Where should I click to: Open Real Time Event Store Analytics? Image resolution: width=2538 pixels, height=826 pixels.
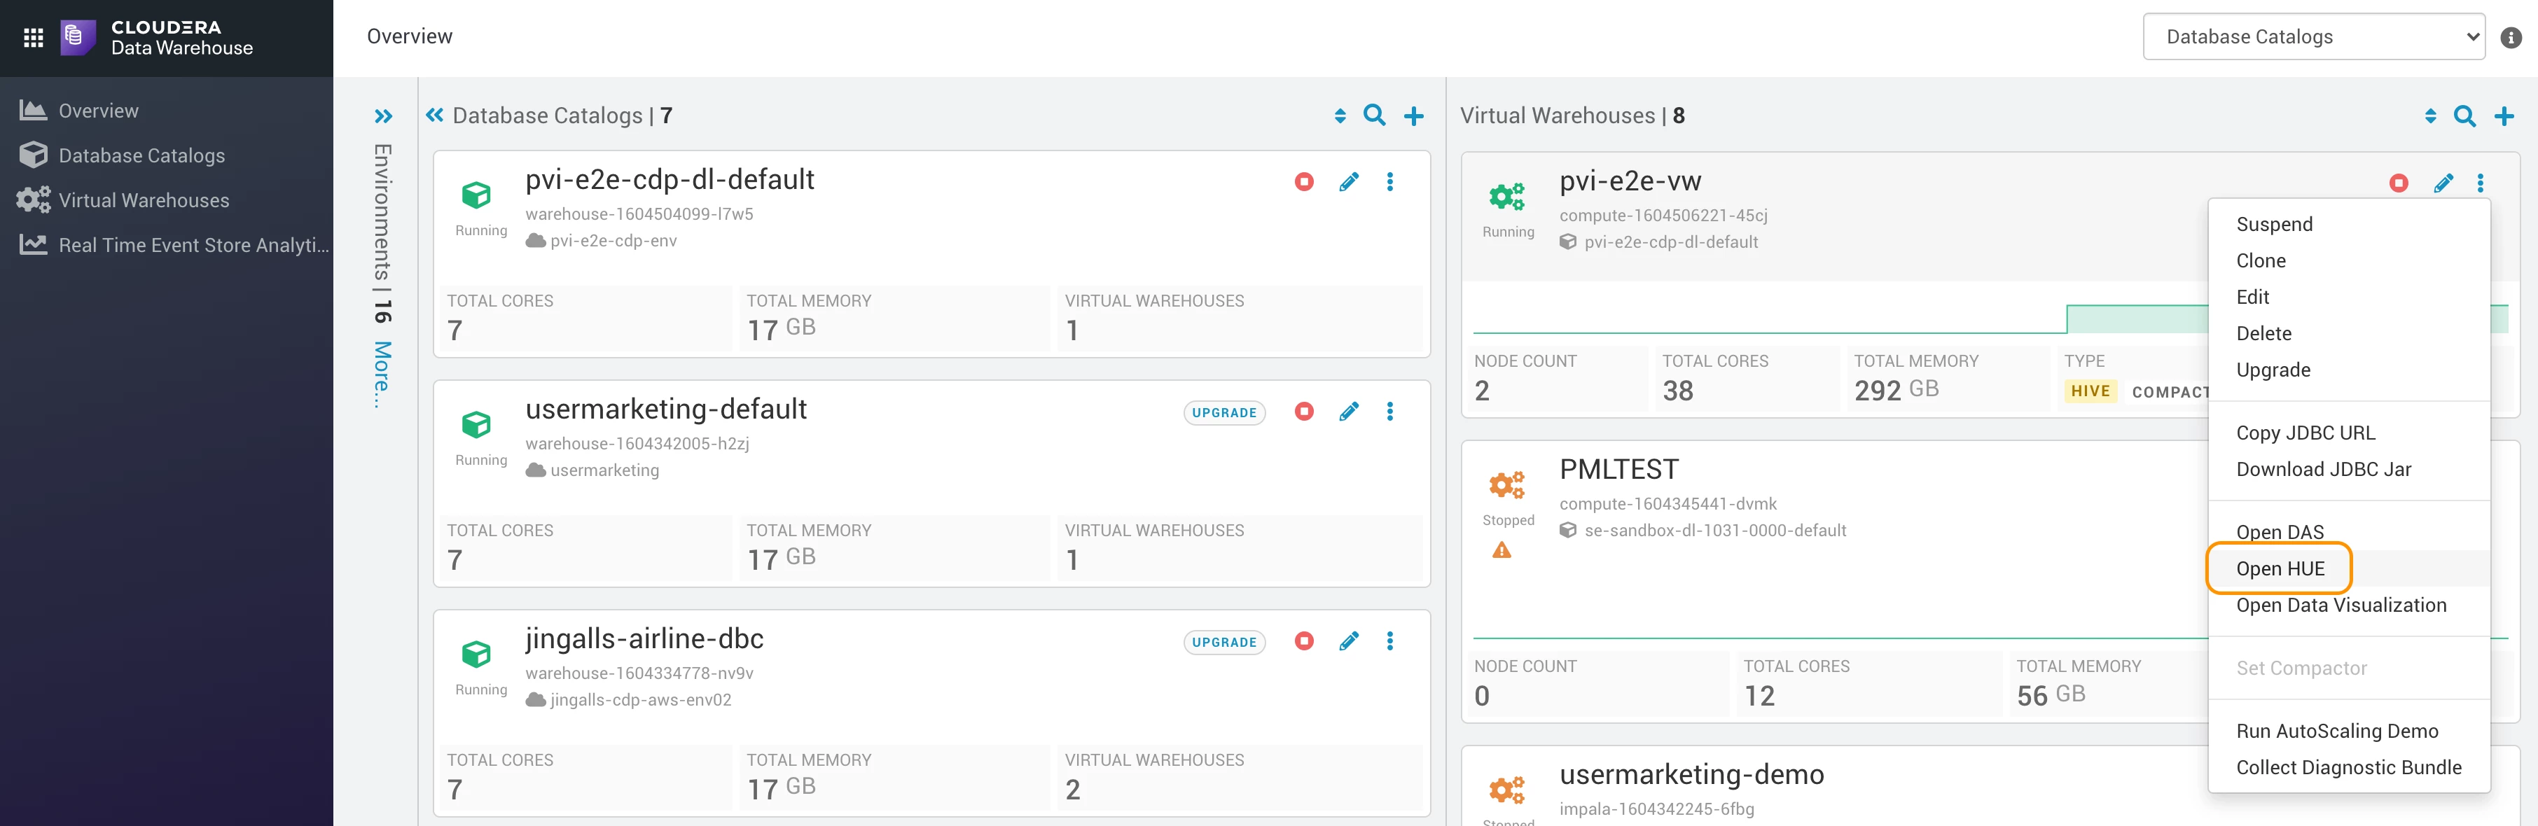pyautogui.click(x=175, y=245)
